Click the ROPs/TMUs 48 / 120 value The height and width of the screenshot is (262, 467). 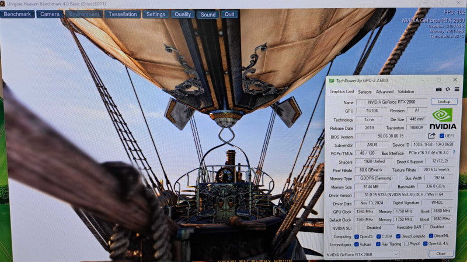click(367, 153)
